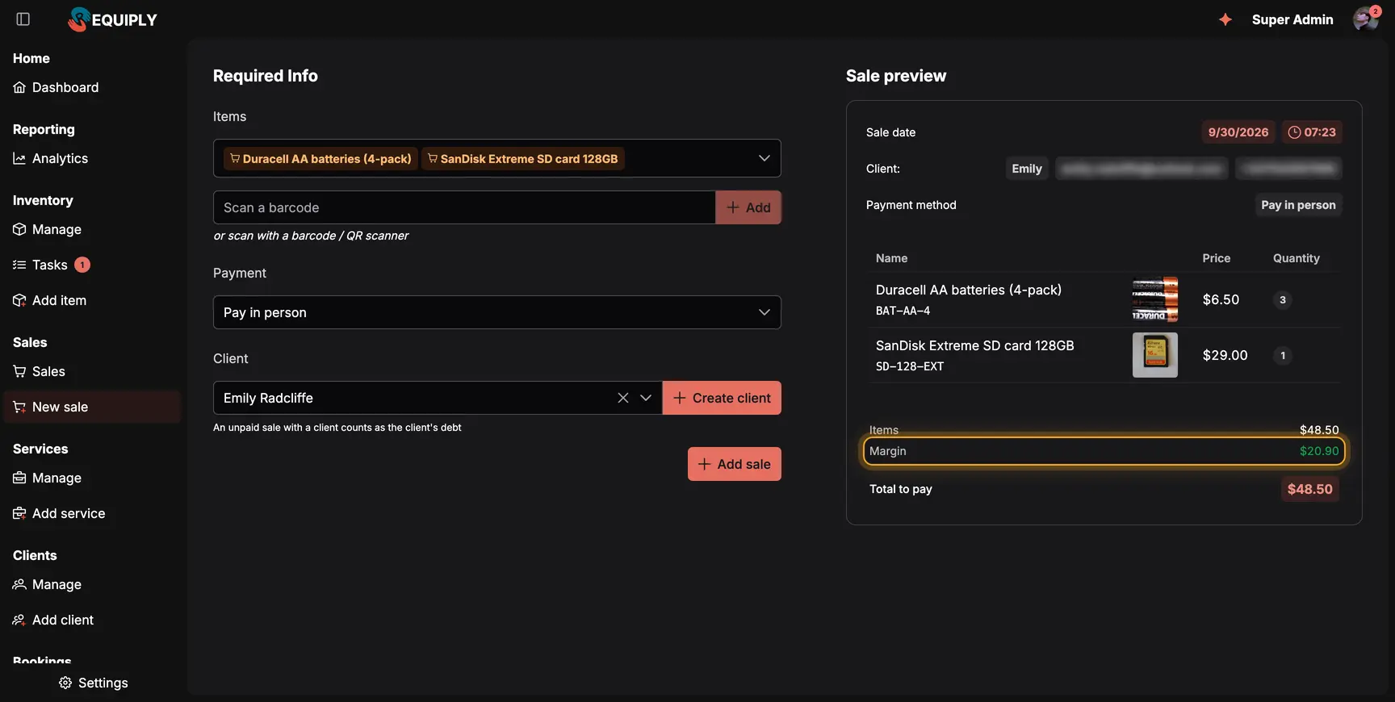The image size is (1395, 702).
Task: Click the Scan a barcode field
Action: click(x=464, y=207)
